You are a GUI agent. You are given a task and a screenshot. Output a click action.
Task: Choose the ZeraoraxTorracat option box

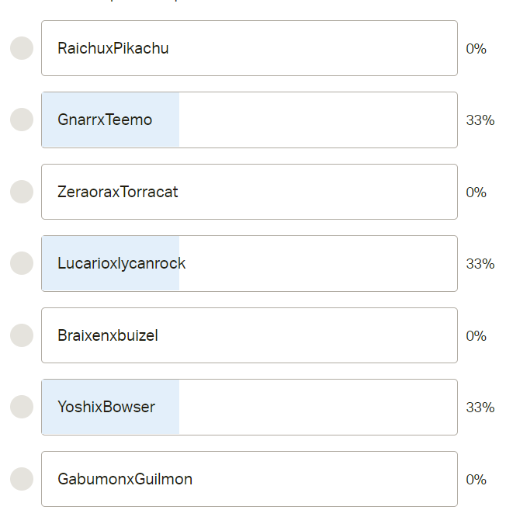point(249,192)
